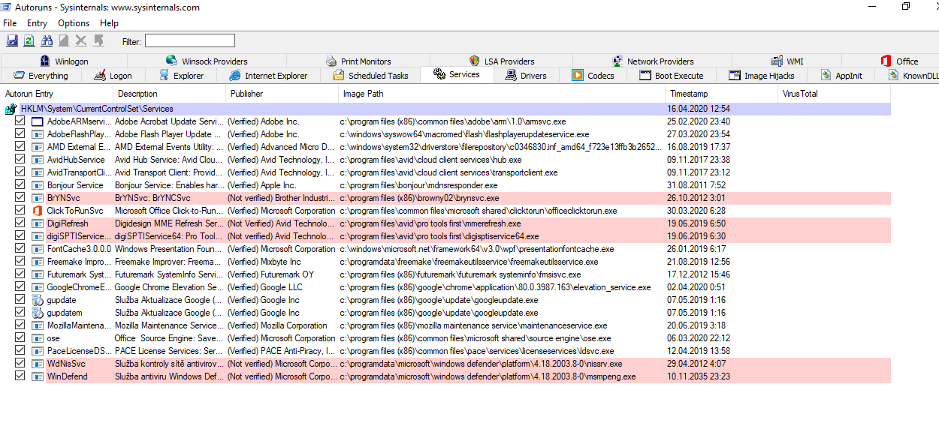Switch to the Explorer tab

pyautogui.click(x=181, y=76)
